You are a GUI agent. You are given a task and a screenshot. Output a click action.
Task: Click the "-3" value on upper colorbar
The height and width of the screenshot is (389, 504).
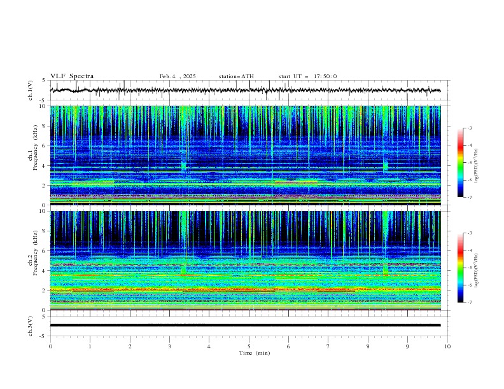[x=470, y=128]
